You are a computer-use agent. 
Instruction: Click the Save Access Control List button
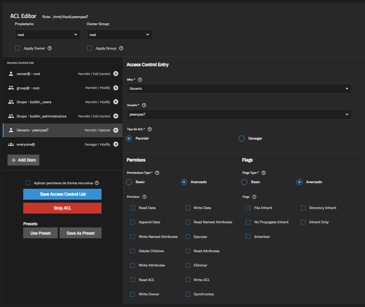[62, 194]
